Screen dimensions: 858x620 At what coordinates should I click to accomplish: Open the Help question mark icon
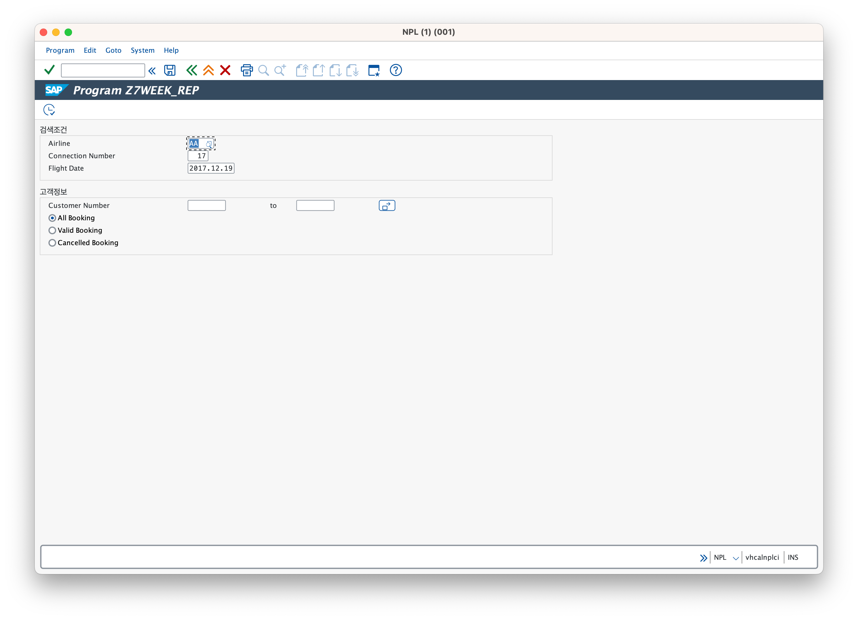396,70
